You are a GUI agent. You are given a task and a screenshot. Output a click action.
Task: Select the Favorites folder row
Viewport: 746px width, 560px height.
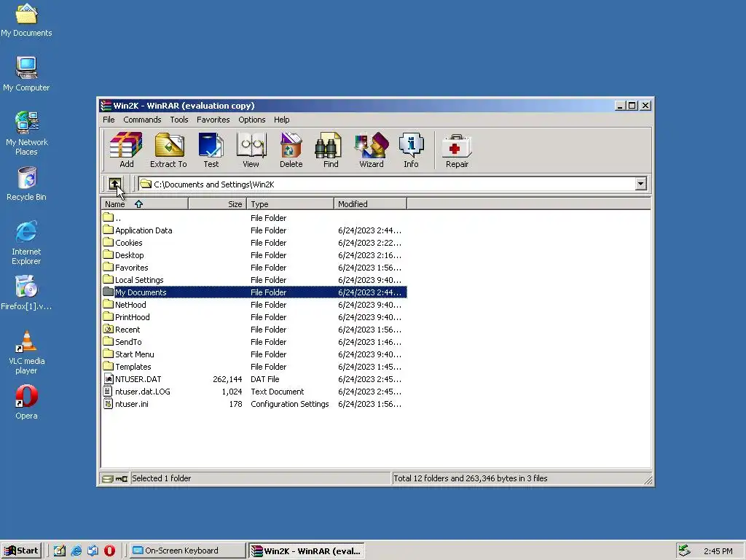[254, 267]
